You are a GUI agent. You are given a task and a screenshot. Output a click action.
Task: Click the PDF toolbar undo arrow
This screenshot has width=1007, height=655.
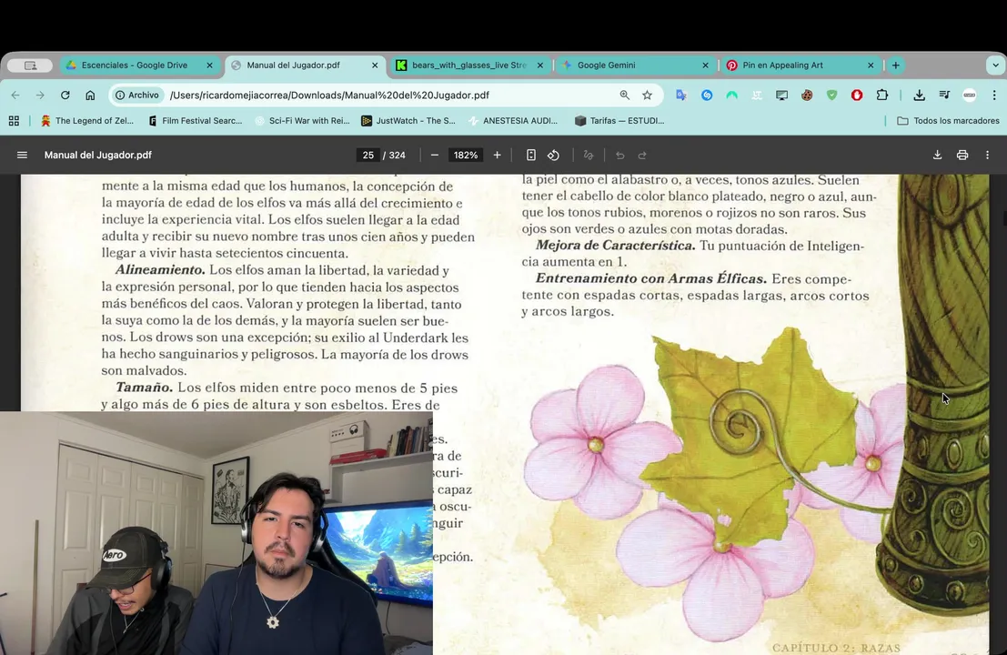pos(619,155)
